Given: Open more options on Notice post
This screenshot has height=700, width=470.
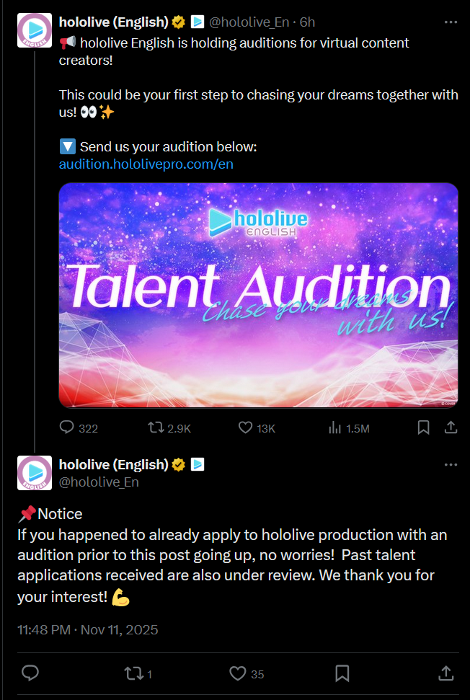Looking at the screenshot, I should coord(451,465).
